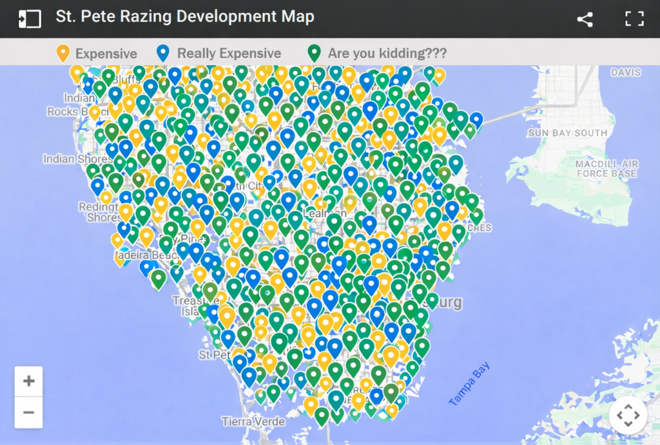The width and height of the screenshot is (660, 445).
Task: Click the blue Really Expensive legend pin
Action: [x=164, y=53]
